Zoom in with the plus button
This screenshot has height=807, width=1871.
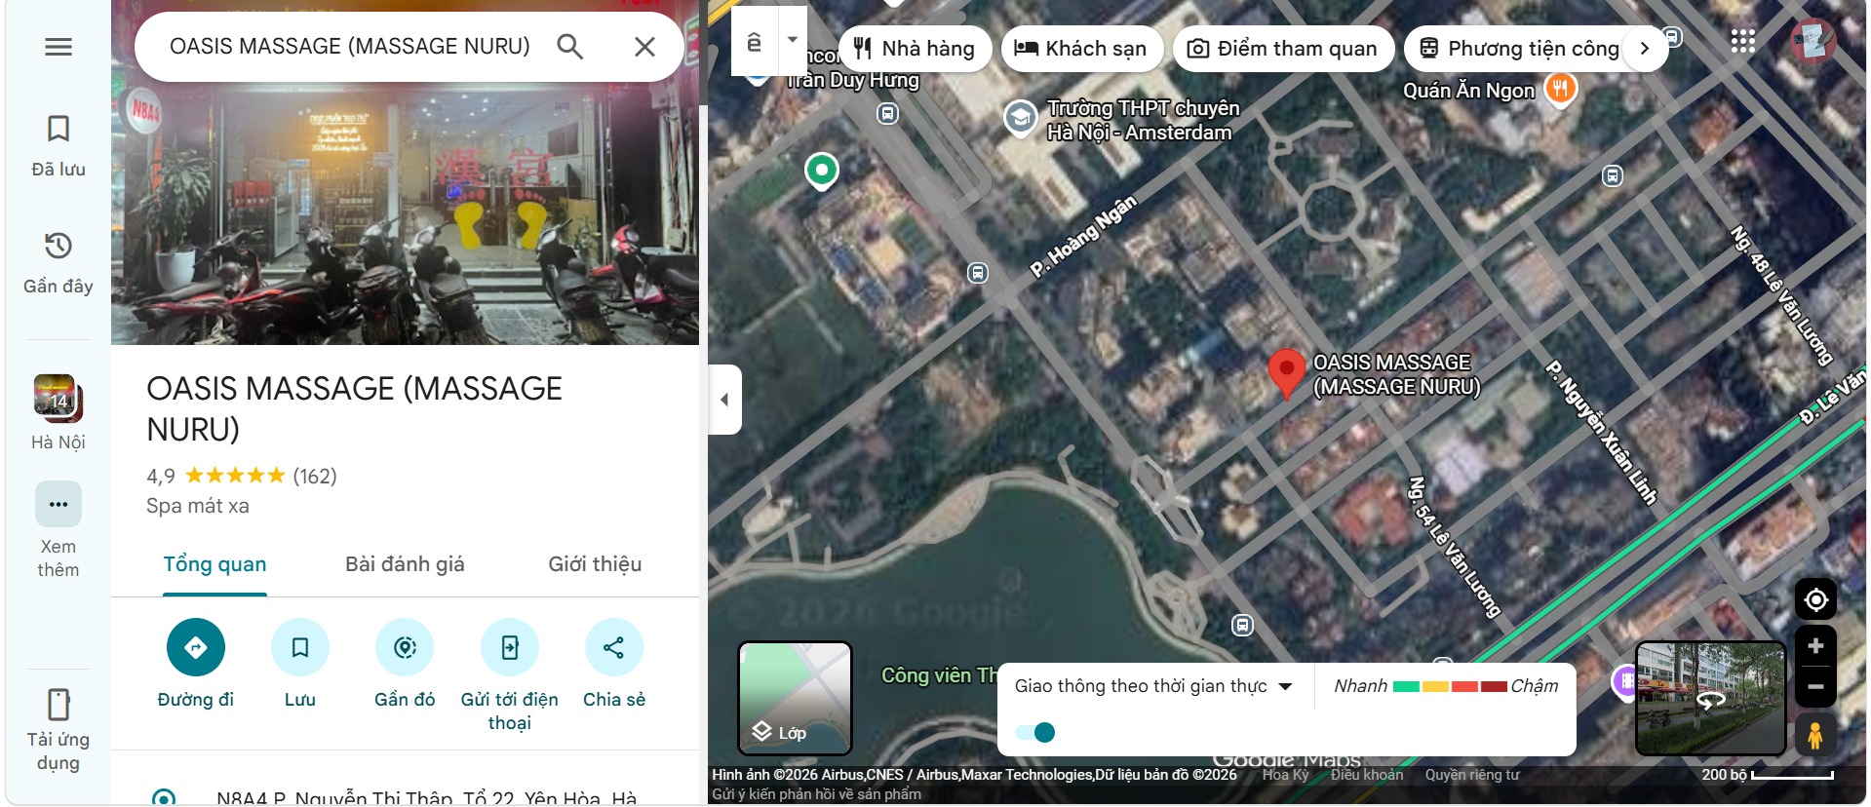tap(1815, 646)
